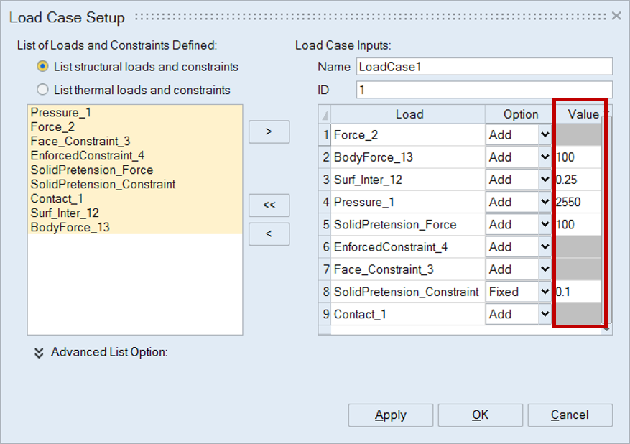Open Option dropdown for SolidPretension_Constraint row

click(545, 292)
